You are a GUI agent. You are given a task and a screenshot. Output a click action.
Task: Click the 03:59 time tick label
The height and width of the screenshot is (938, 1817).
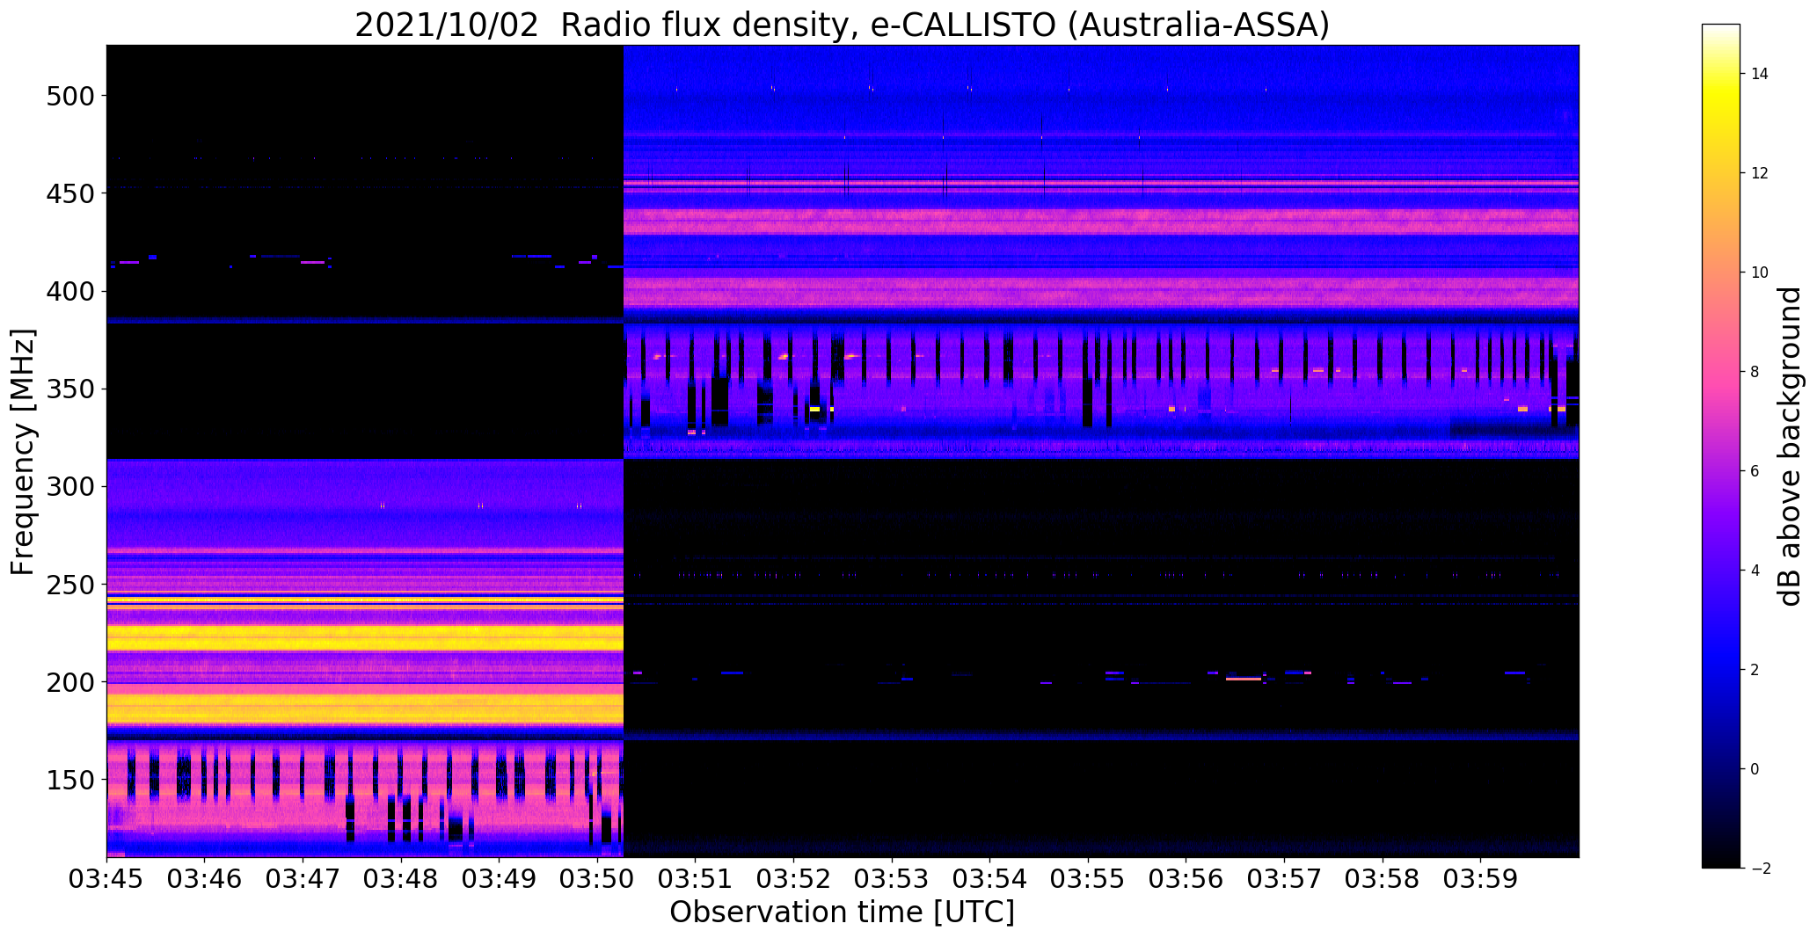(x=1481, y=879)
